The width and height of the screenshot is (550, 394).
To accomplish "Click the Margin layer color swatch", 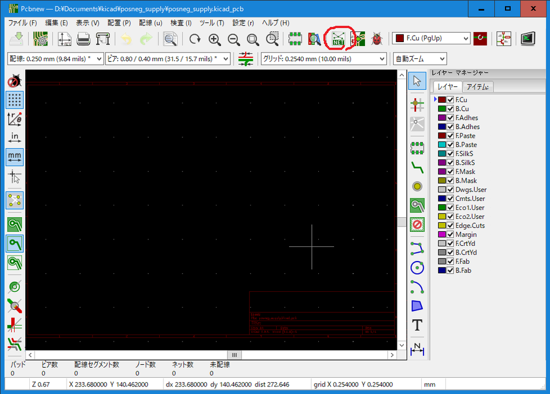I will point(442,235).
